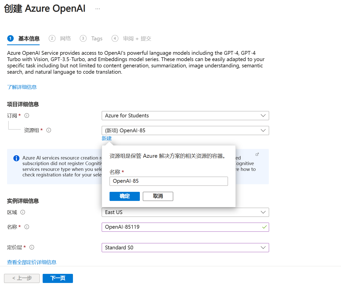Click the instance name field containing OpenAI-85119
341x288 pixels.
185,227
